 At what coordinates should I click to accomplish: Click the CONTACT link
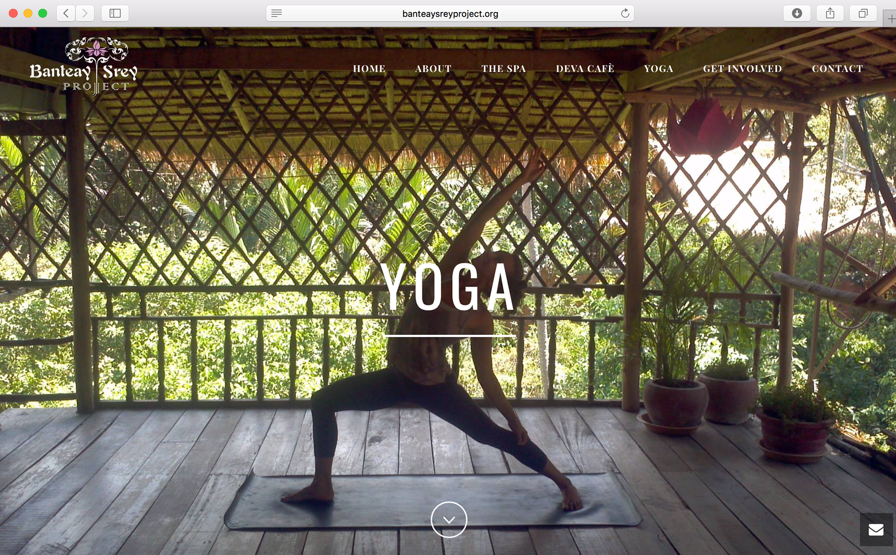coord(838,69)
